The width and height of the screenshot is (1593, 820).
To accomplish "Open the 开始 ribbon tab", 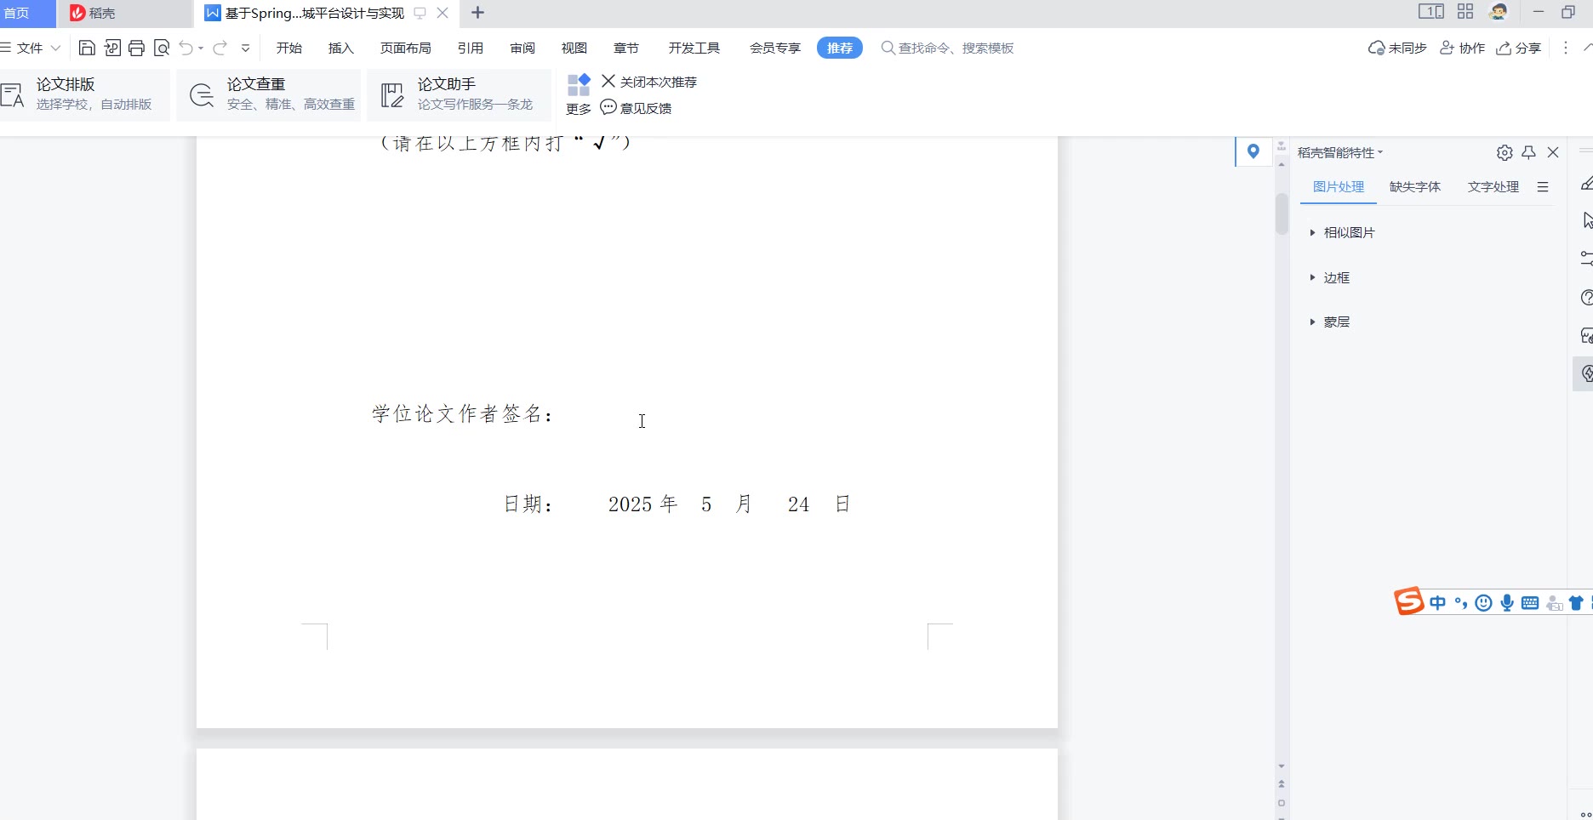I will coord(289,48).
